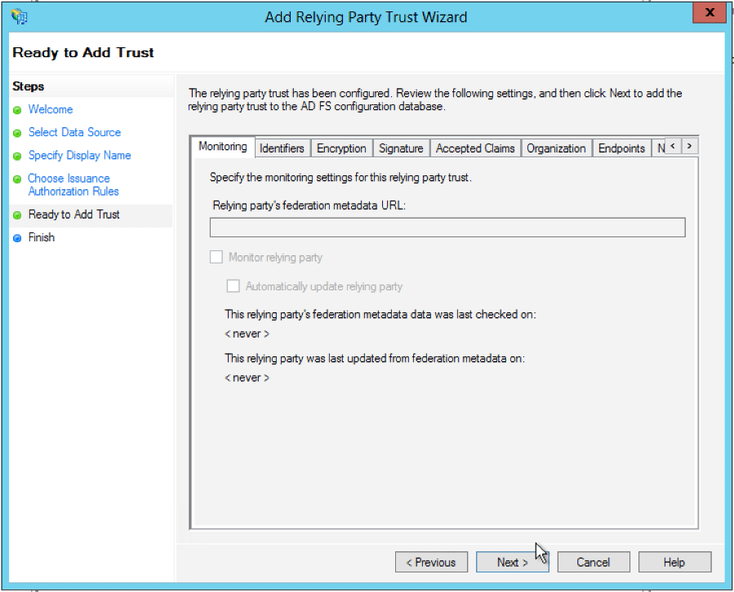Open the Organization tab

coord(556,148)
